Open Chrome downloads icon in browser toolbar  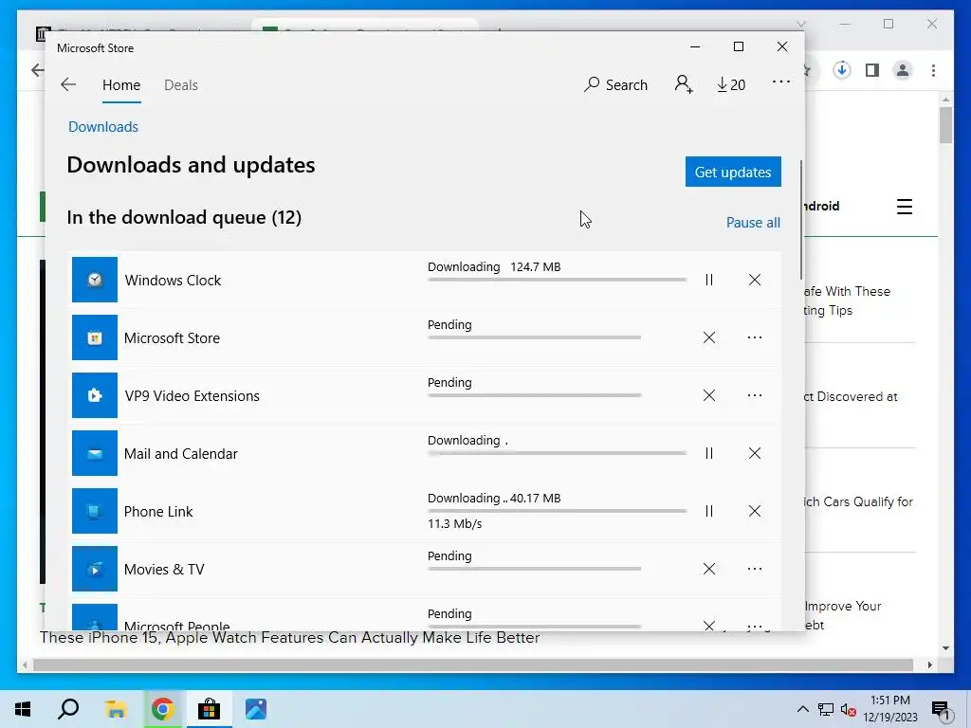coord(842,70)
